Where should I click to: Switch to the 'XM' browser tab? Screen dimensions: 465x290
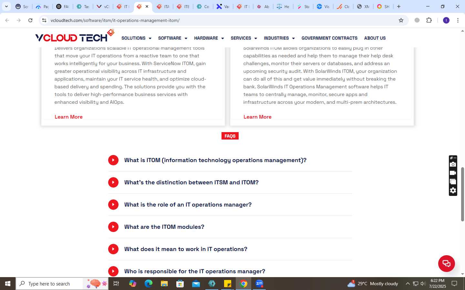[363, 6]
